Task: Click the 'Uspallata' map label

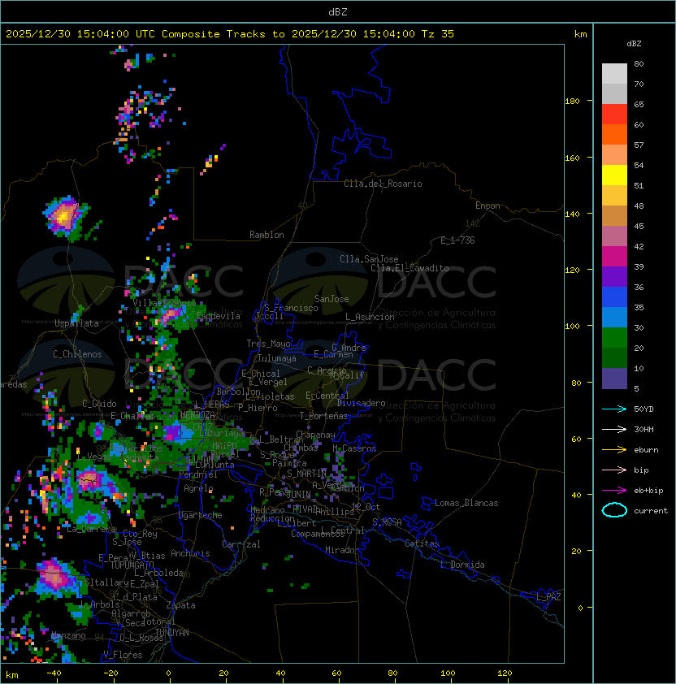Action: coord(76,323)
